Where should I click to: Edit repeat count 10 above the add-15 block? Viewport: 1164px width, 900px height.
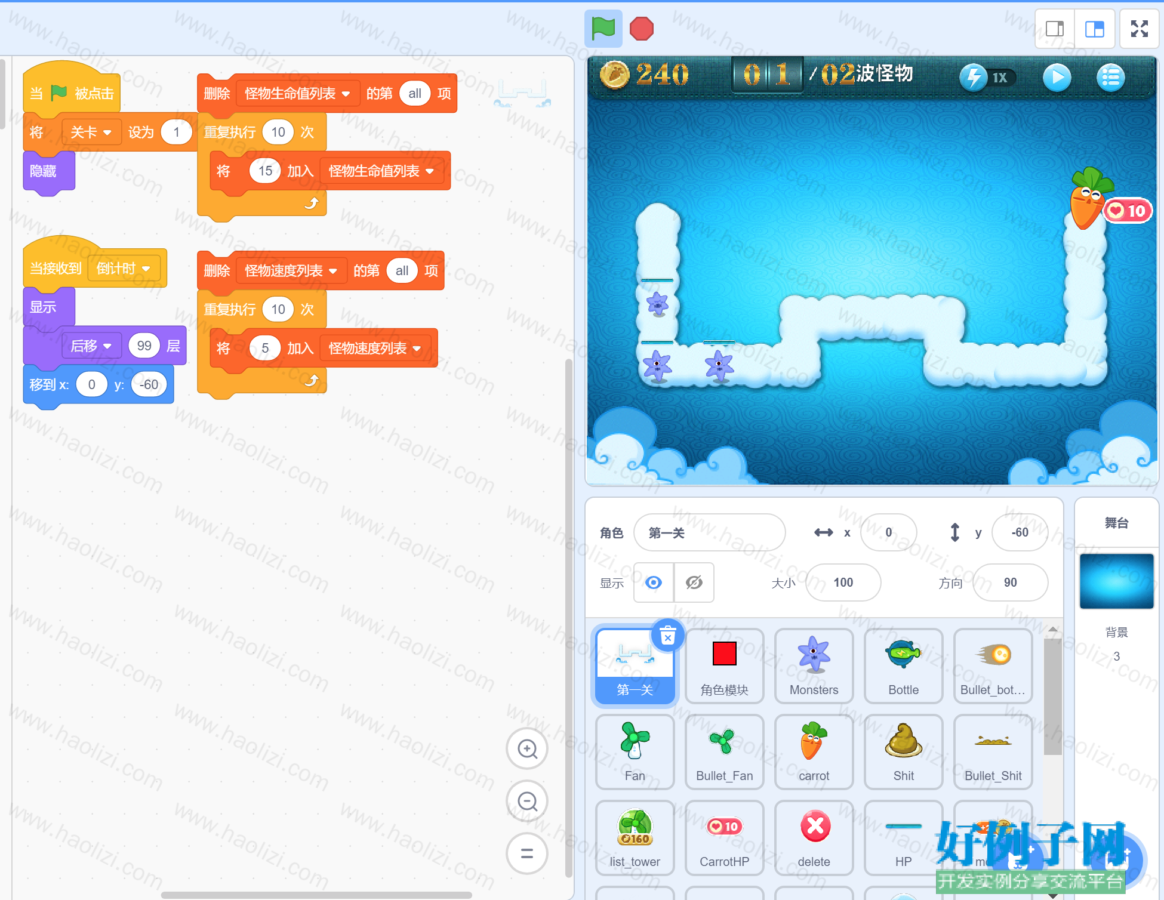[278, 132]
